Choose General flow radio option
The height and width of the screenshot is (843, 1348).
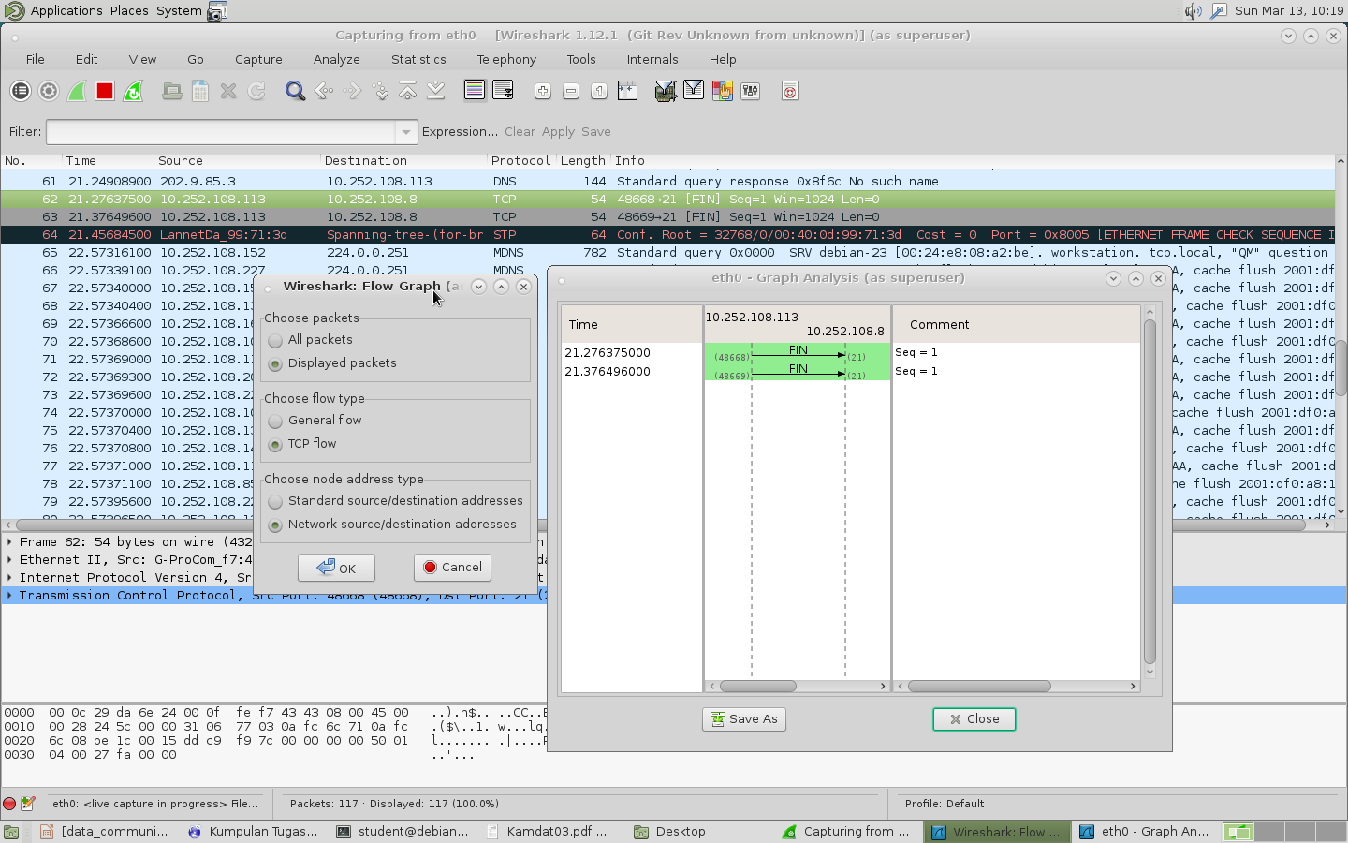pyautogui.click(x=275, y=421)
